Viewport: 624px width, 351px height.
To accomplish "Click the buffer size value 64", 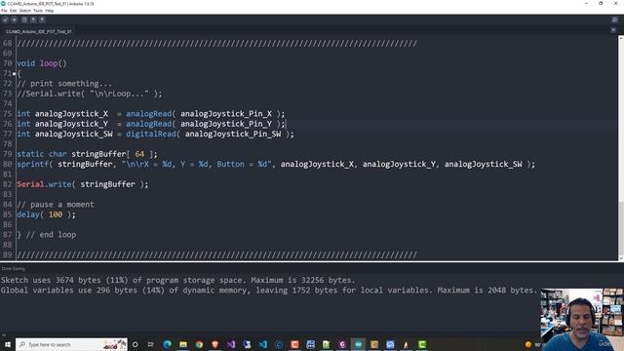I will point(139,154).
